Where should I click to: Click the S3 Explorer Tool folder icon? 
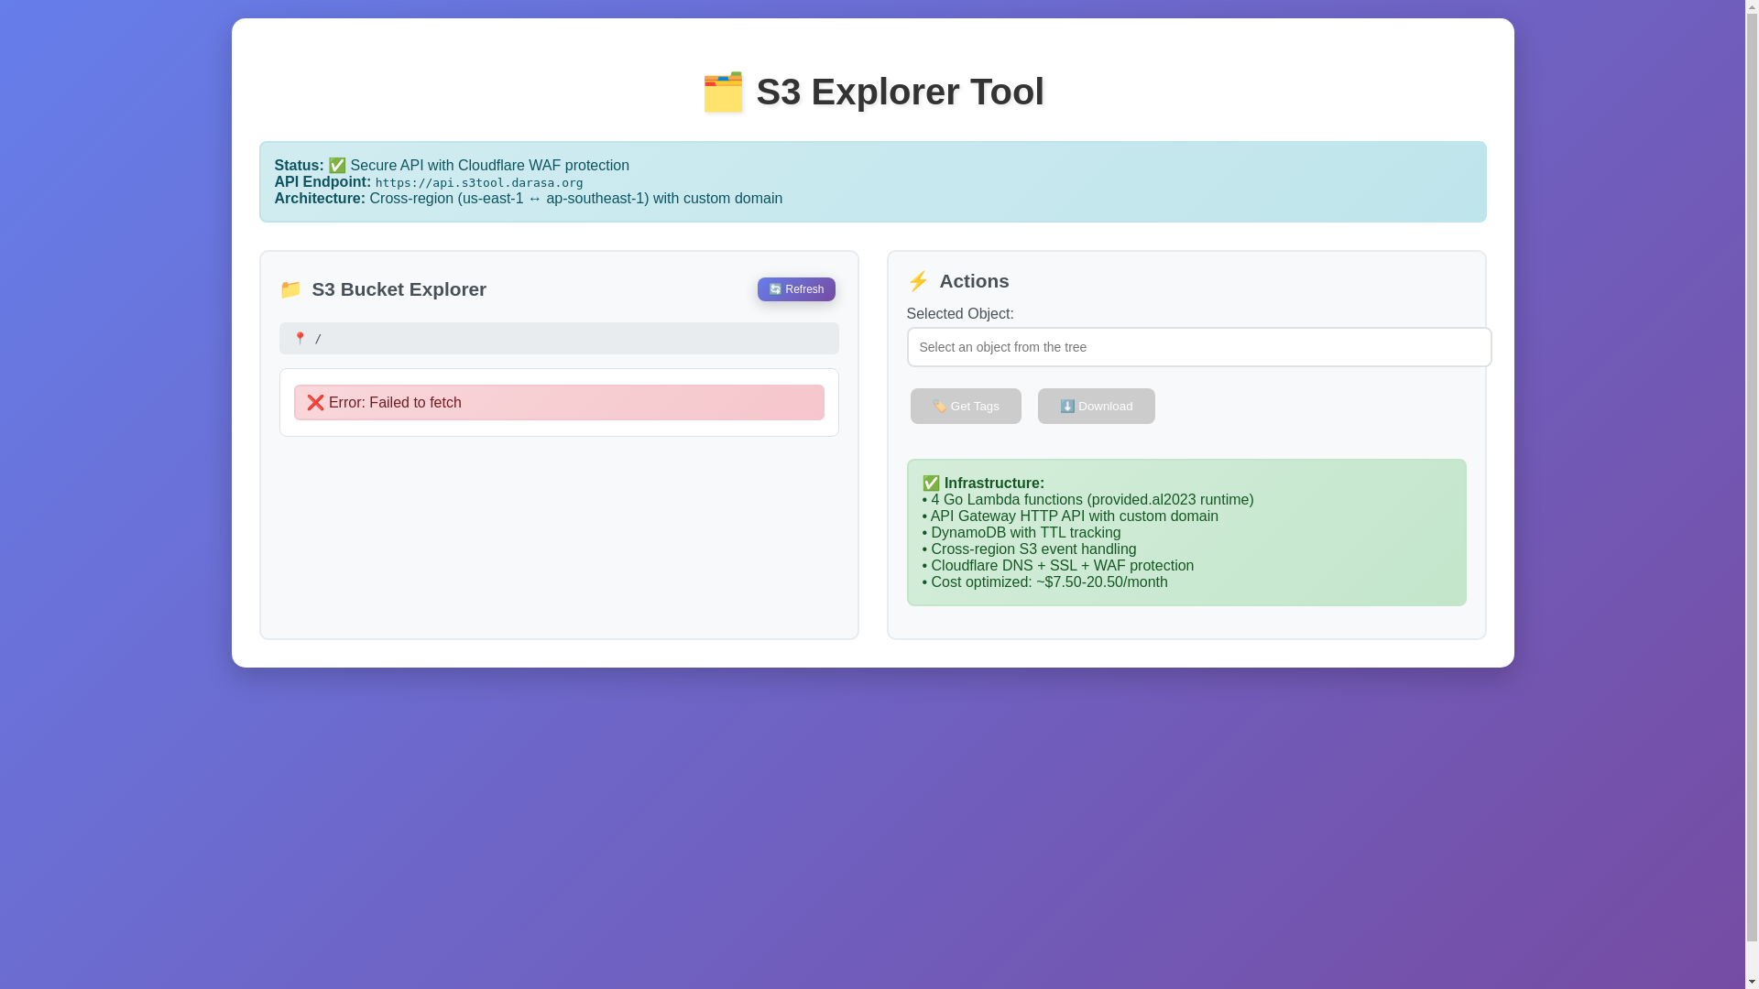point(723,92)
